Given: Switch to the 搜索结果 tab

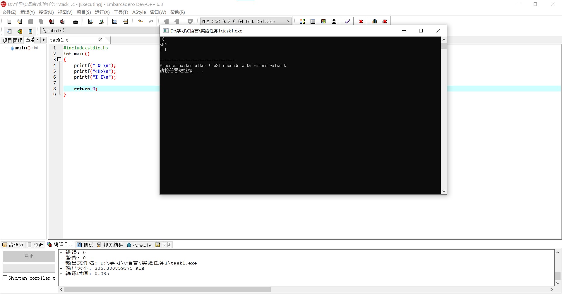Looking at the screenshot, I should coord(110,245).
